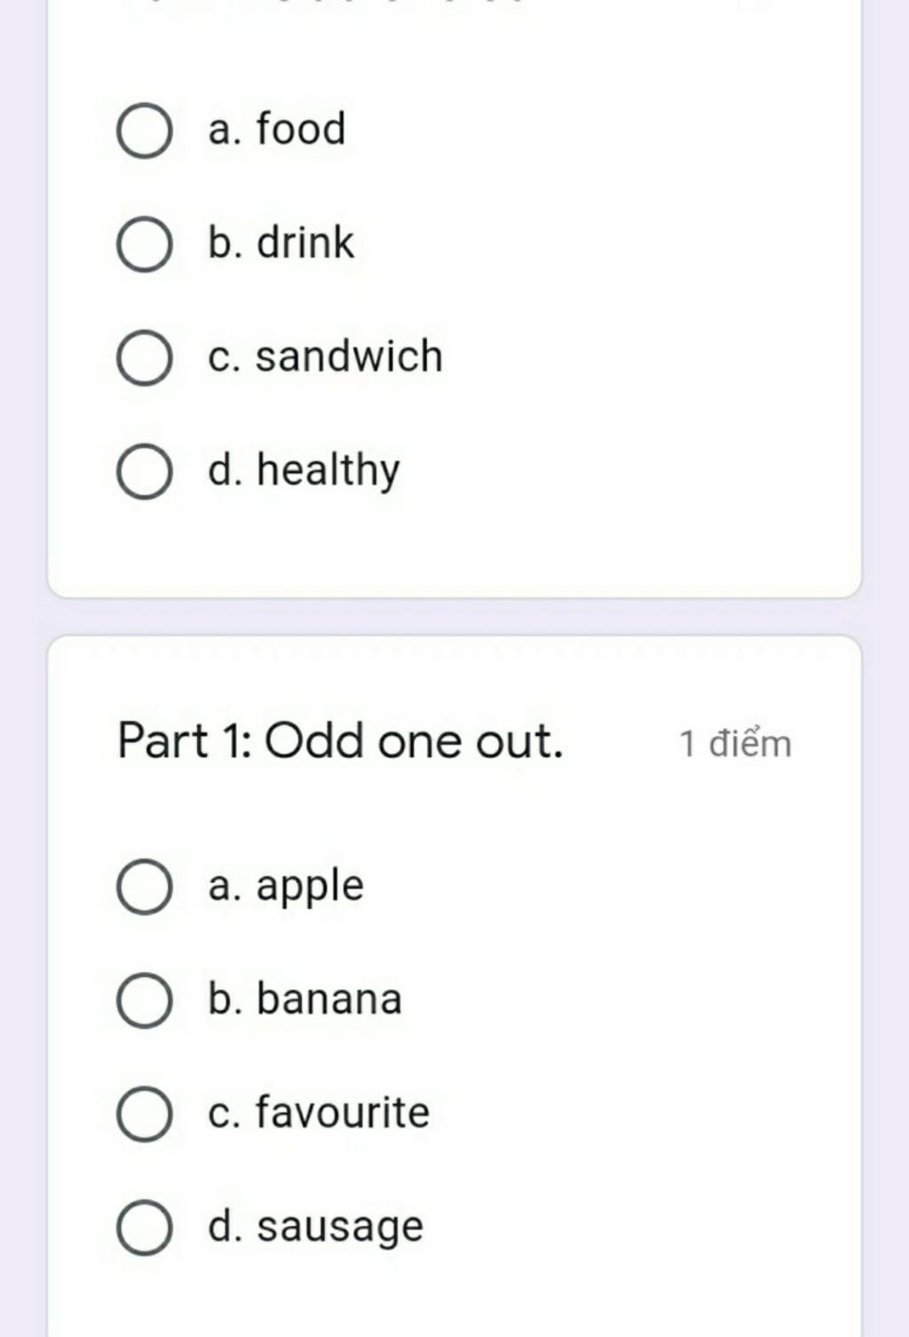Click the 'a. food' answer text
The width and height of the screenshot is (909, 1337).
[276, 129]
